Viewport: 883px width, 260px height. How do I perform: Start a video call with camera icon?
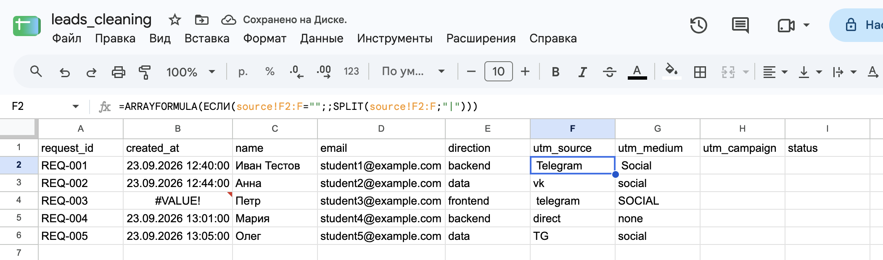pyautogui.click(x=786, y=26)
